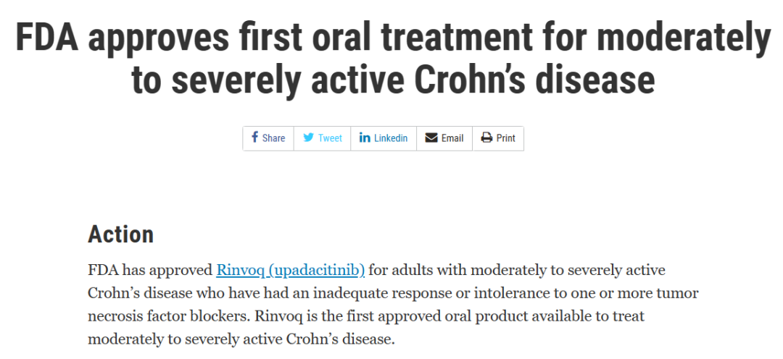
Task: Click the word 'upadacitinib' in the hyperlink
Action: point(318,271)
